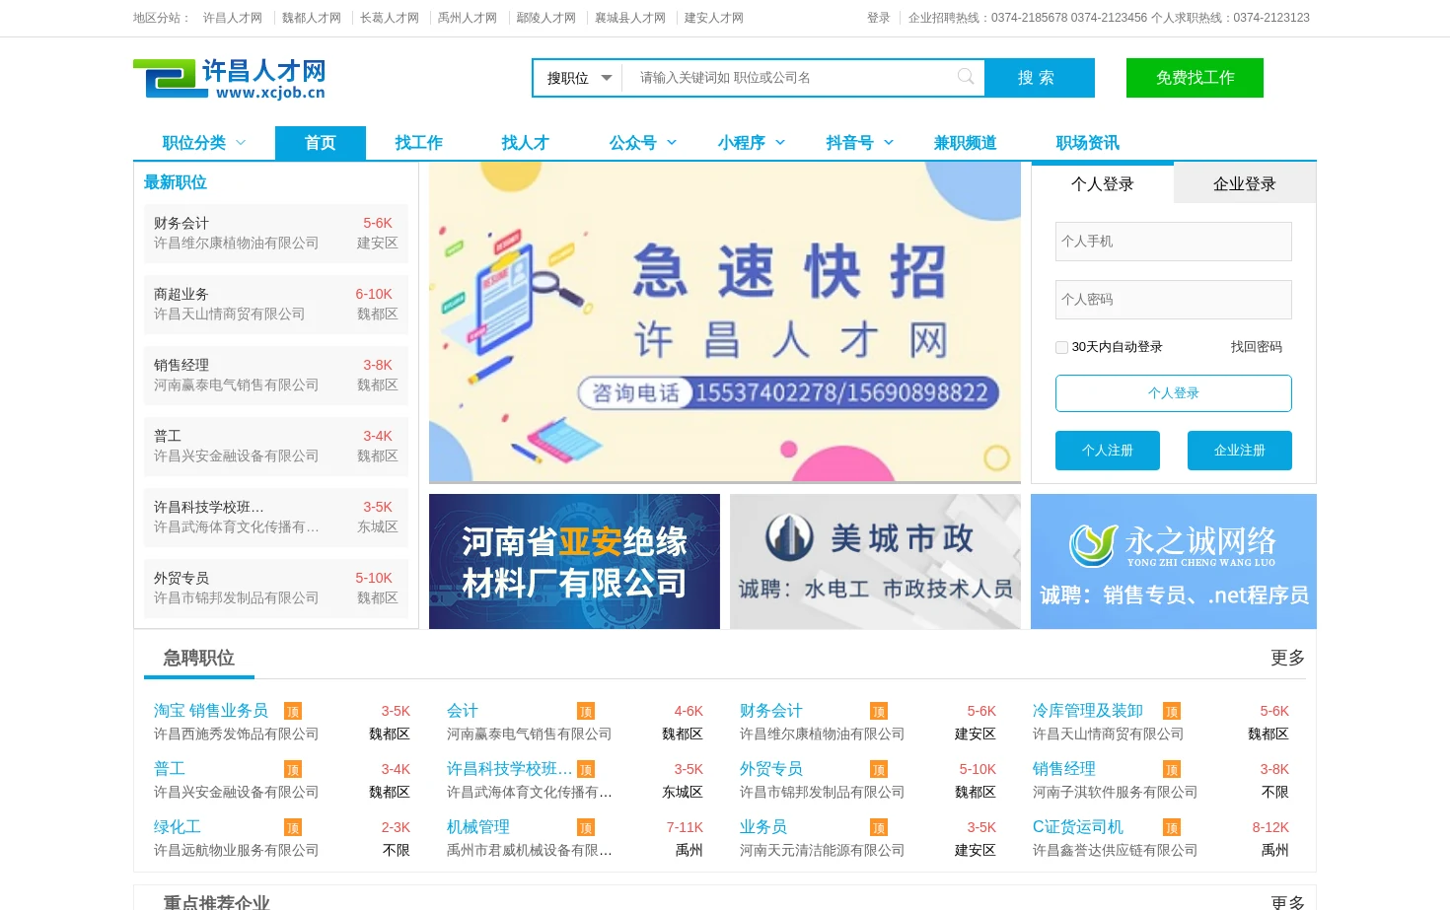Open the 搜职位 search type dropdown
Screen dimensions: 1450x910
point(579,78)
